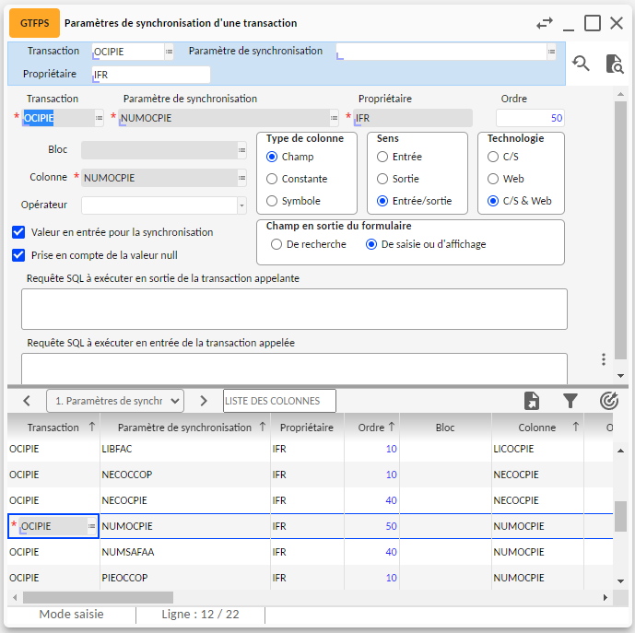Click the GTFPS orange button
Viewport: 635px width, 633px height.
click(34, 23)
